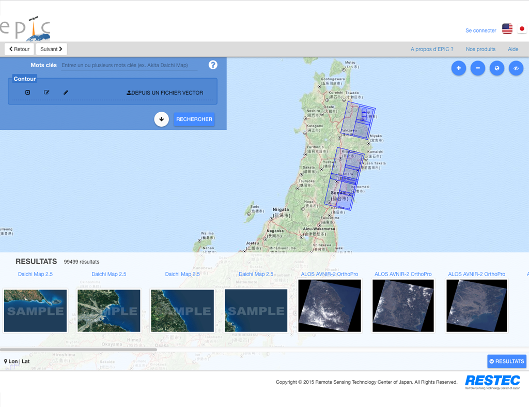Image resolution: width=529 pixels, height=407 pixels.
Task: Select the third Daichi Map sample thumbnail
Action: [182, 310]
